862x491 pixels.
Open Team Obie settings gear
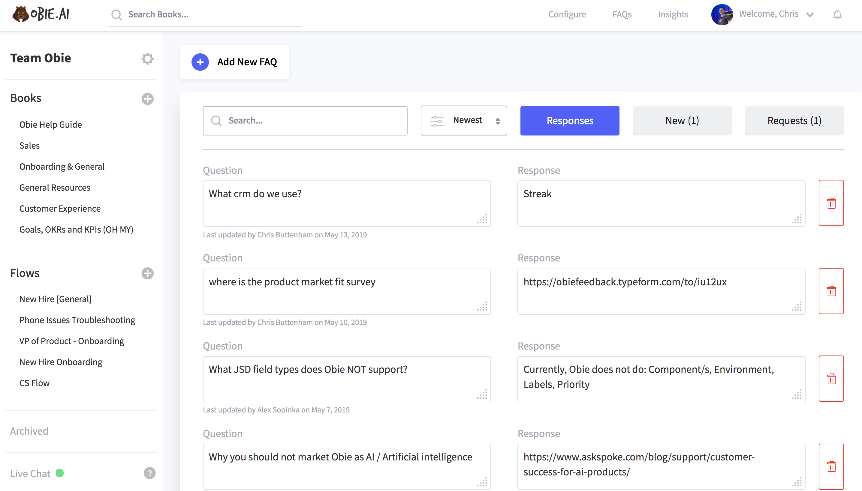[148, 59]
